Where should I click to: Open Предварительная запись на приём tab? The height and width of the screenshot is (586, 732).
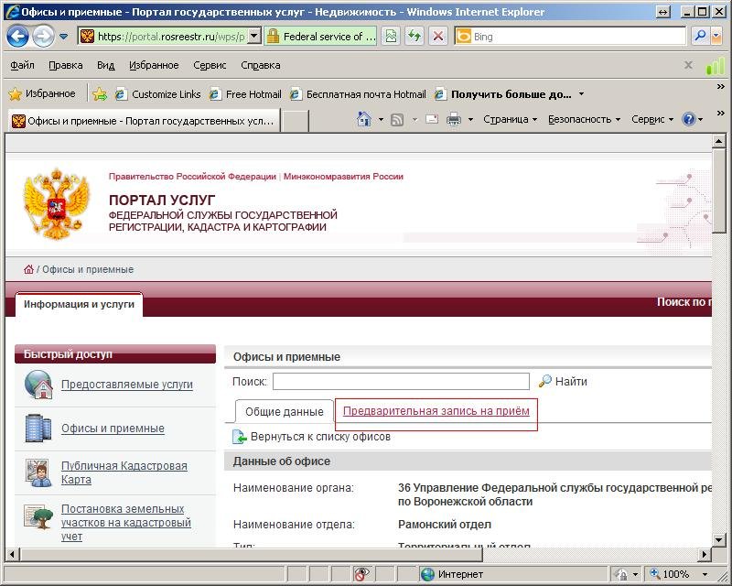[x=436, y=411]
